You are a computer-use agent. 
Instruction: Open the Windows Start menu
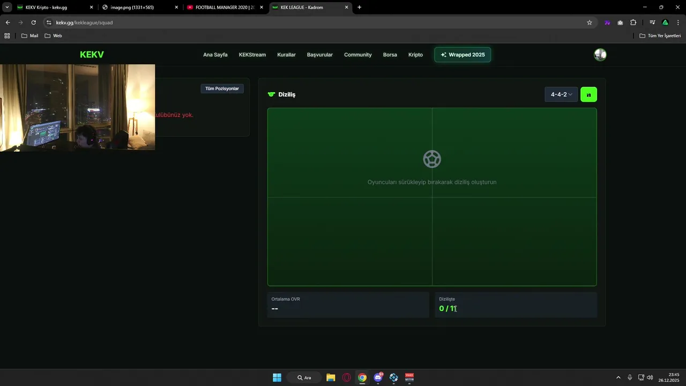277,377
